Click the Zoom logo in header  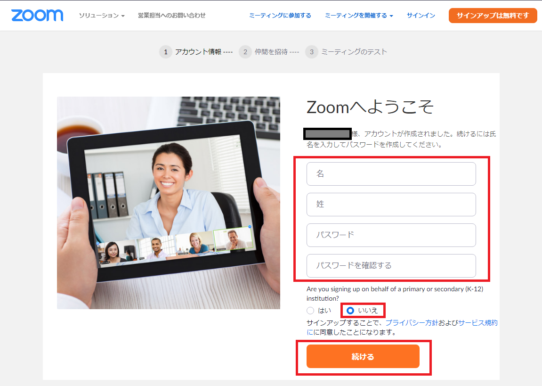37,15
